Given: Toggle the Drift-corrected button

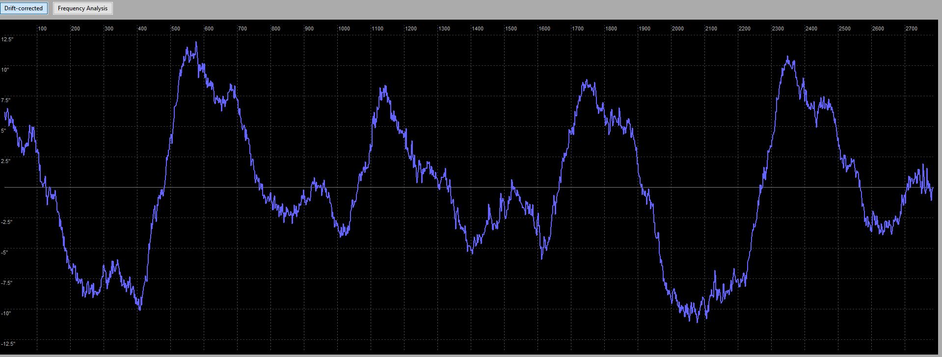Looking at the screenshot, I should [24, 8].
